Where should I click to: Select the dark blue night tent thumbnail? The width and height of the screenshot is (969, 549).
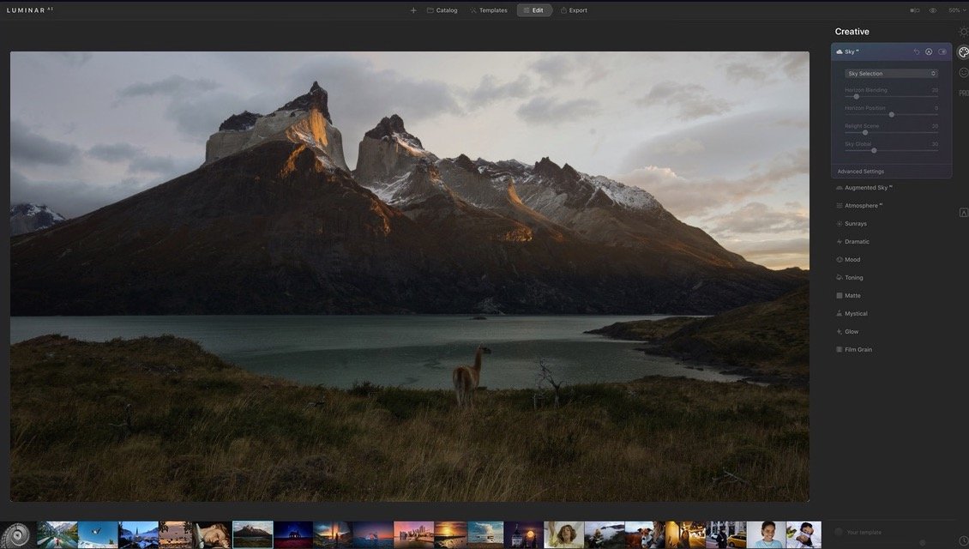pyautogui.click(x=293, y=534)
